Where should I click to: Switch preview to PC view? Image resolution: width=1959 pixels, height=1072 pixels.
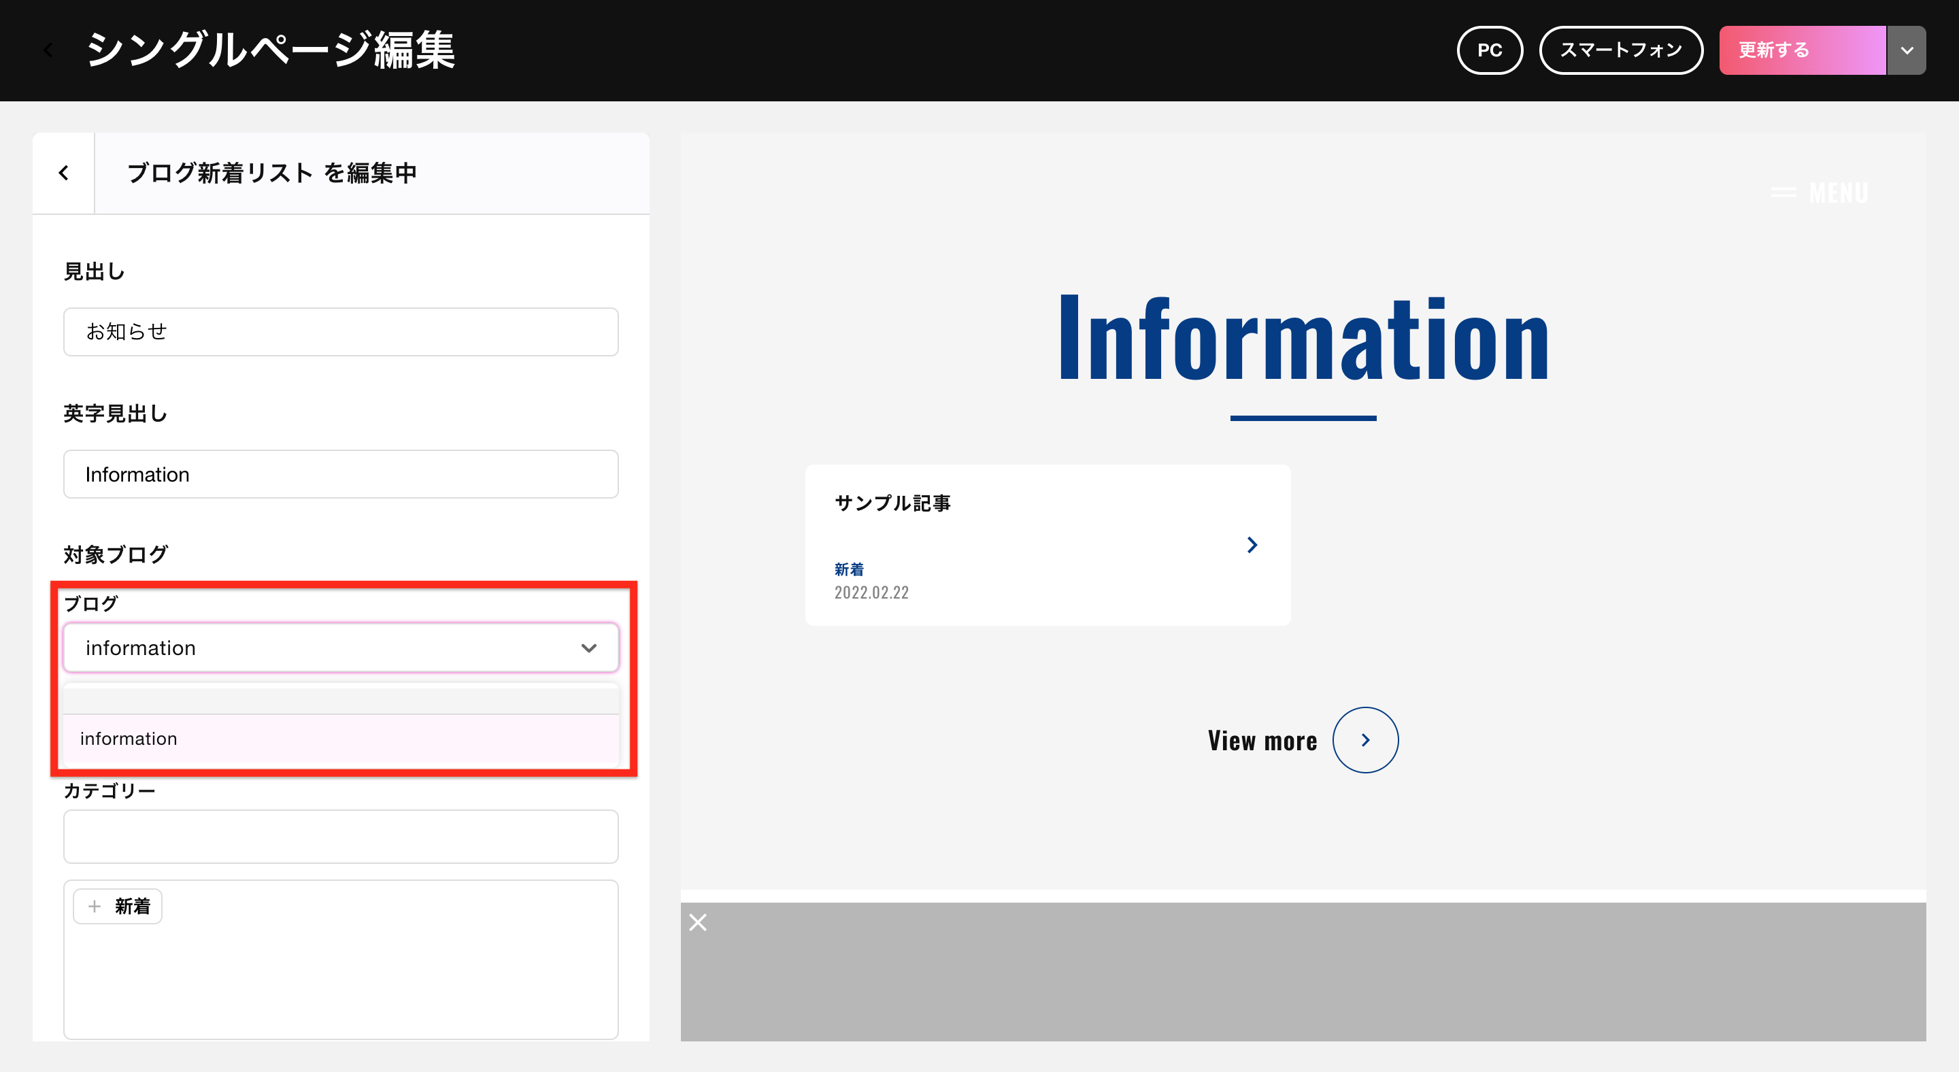tap(1489, 50)
